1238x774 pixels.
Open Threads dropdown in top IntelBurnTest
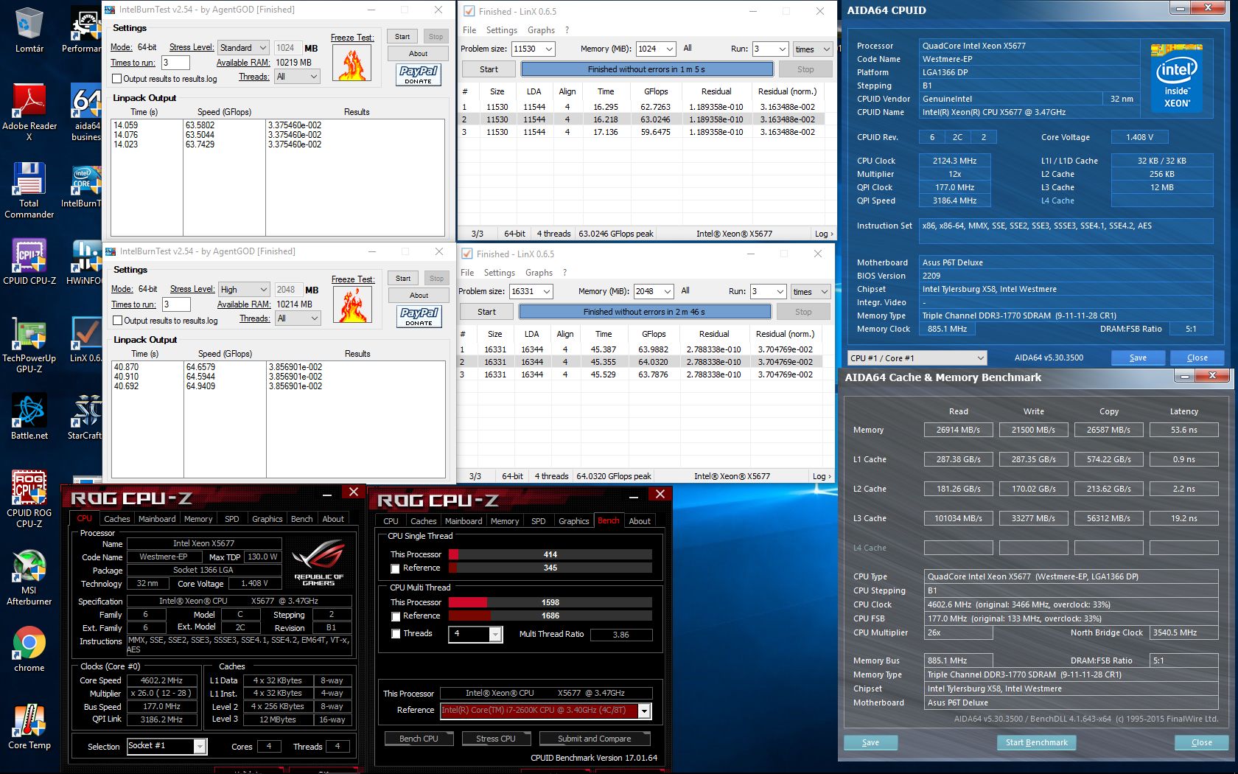297,77
